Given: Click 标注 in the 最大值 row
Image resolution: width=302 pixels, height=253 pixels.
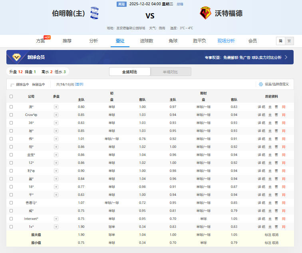Looking at the screenshot, I should coord(268,235).
